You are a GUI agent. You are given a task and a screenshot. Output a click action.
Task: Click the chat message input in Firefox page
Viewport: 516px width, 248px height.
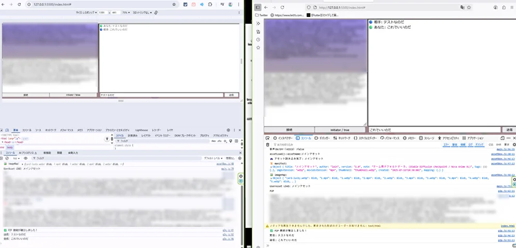coord(434,130)
